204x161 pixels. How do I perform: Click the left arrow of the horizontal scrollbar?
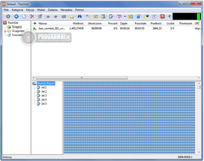coord(34,78)
